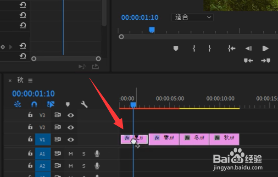This screenshot has width=278, height=177.
Task: Toggle lock on track A1
Action: point(30,153)
